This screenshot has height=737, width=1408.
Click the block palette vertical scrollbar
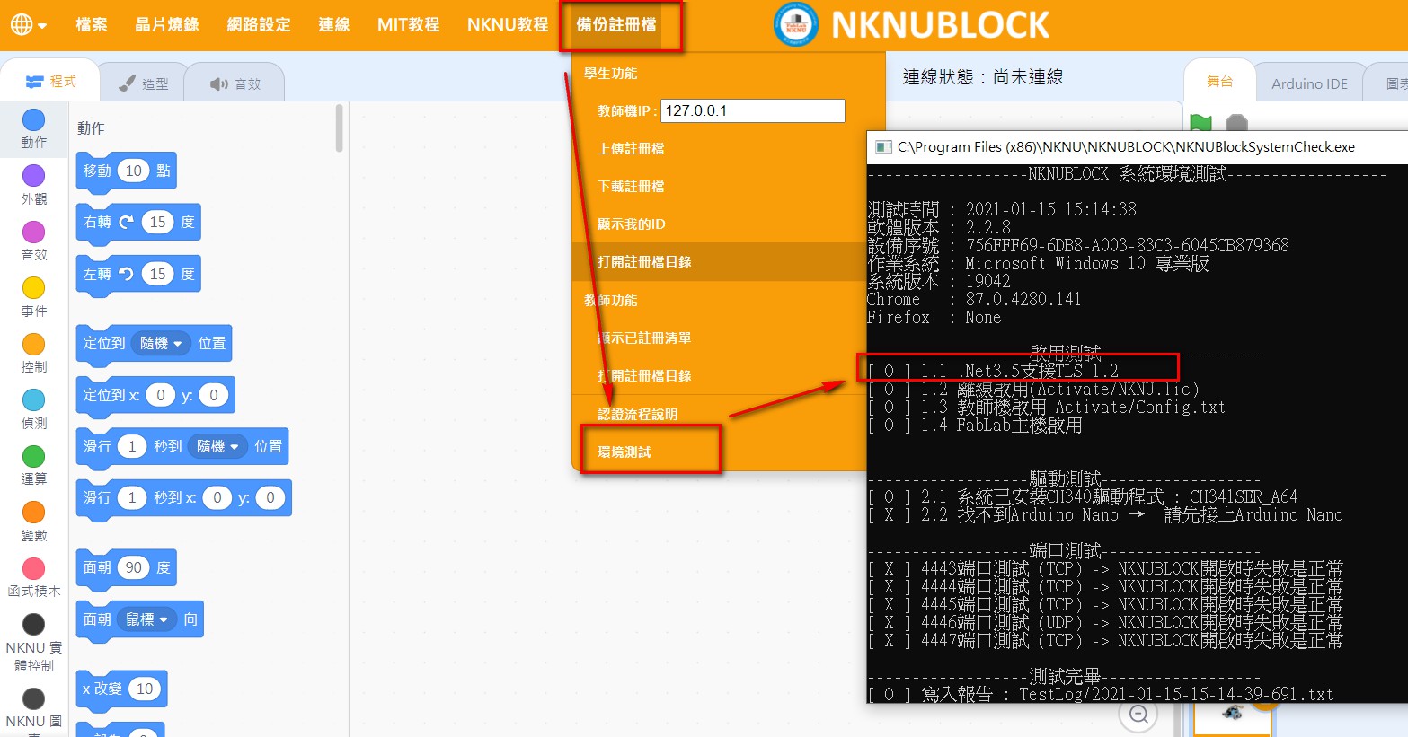click(x=339, y=128)
